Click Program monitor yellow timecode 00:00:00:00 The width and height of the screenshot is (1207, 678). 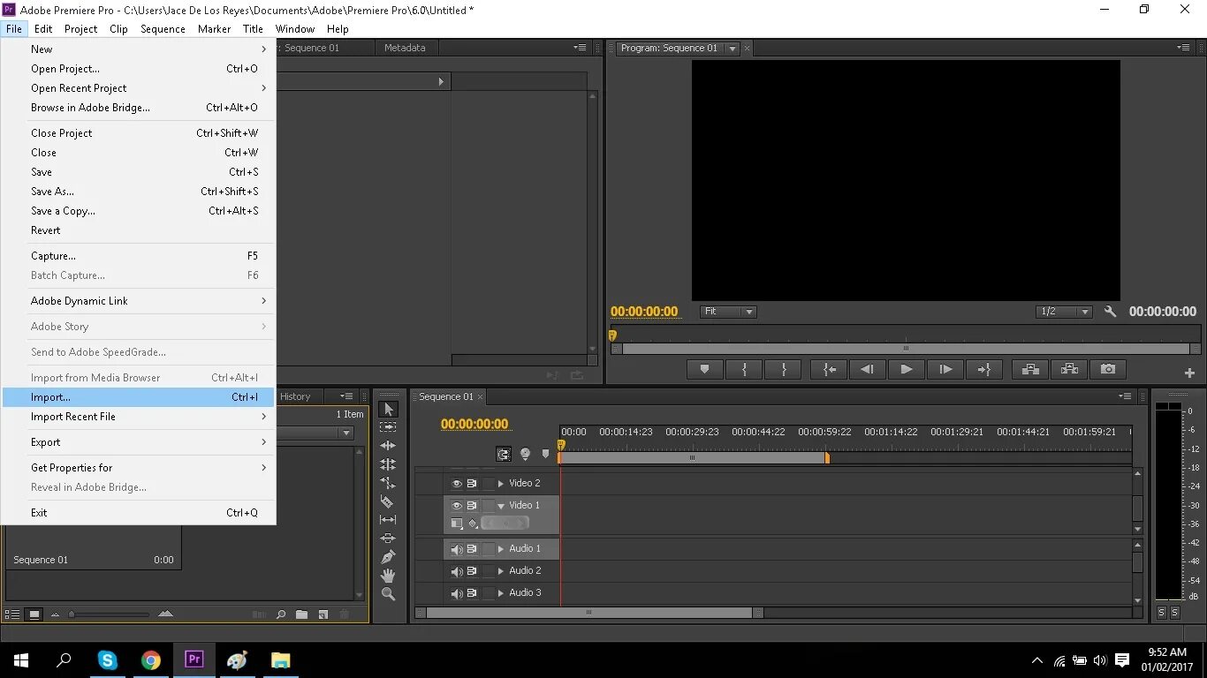(644, 312)
